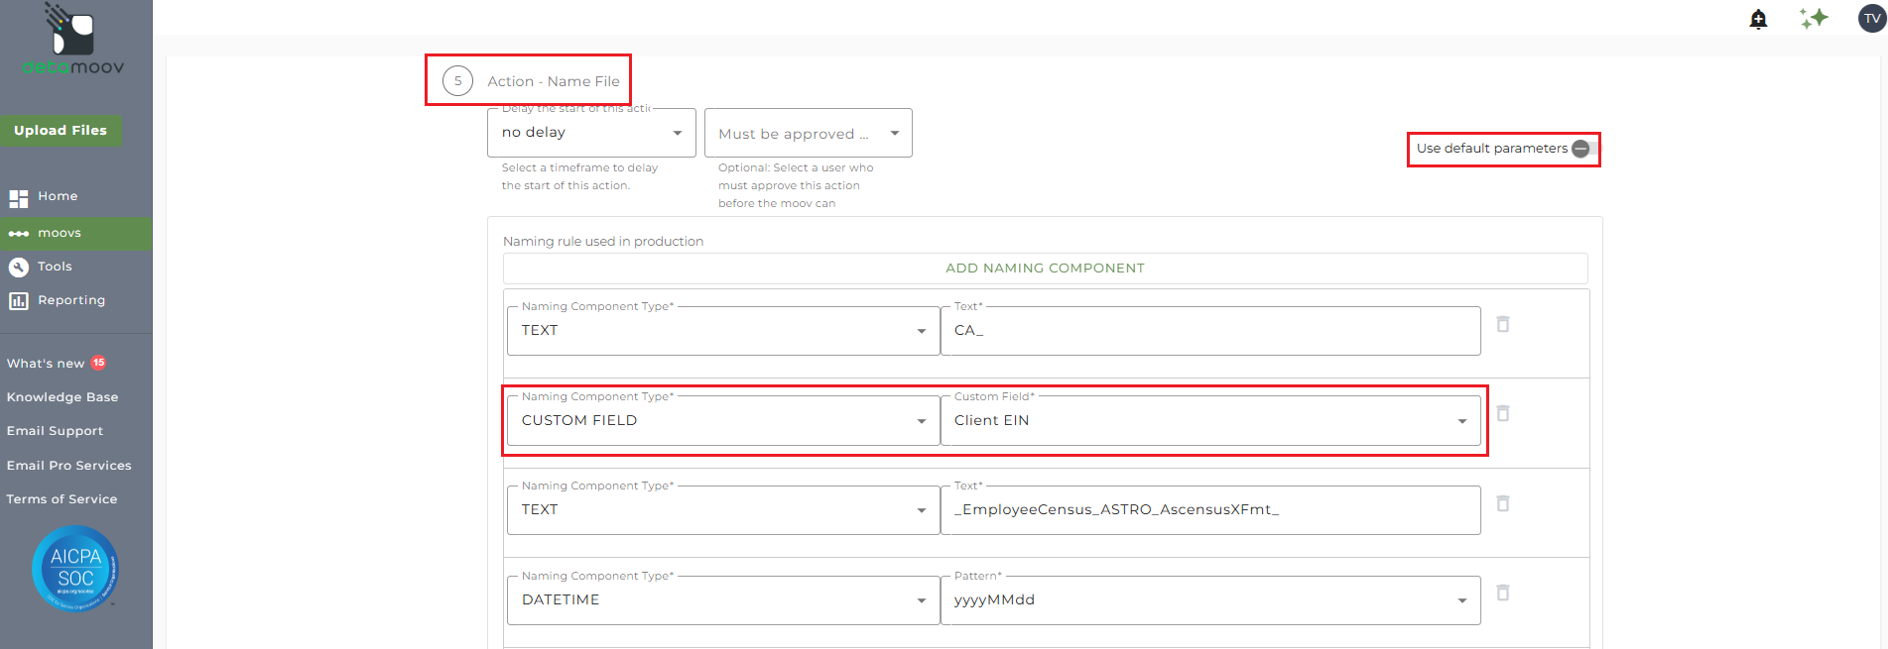This screenshot has width=1888, height=649.
Task: Delete the DATETIME naming component
Action: pos(1503,593)
